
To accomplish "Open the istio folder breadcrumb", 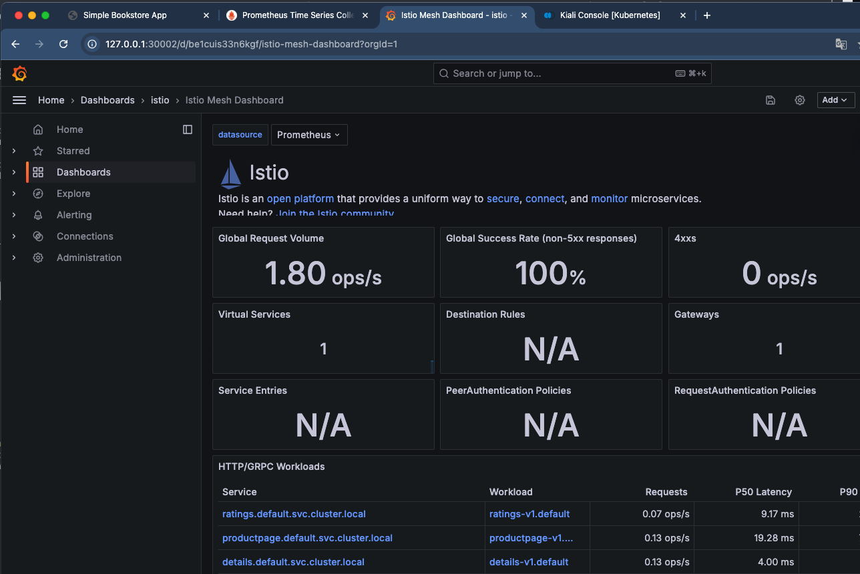I will pos(160,100).
